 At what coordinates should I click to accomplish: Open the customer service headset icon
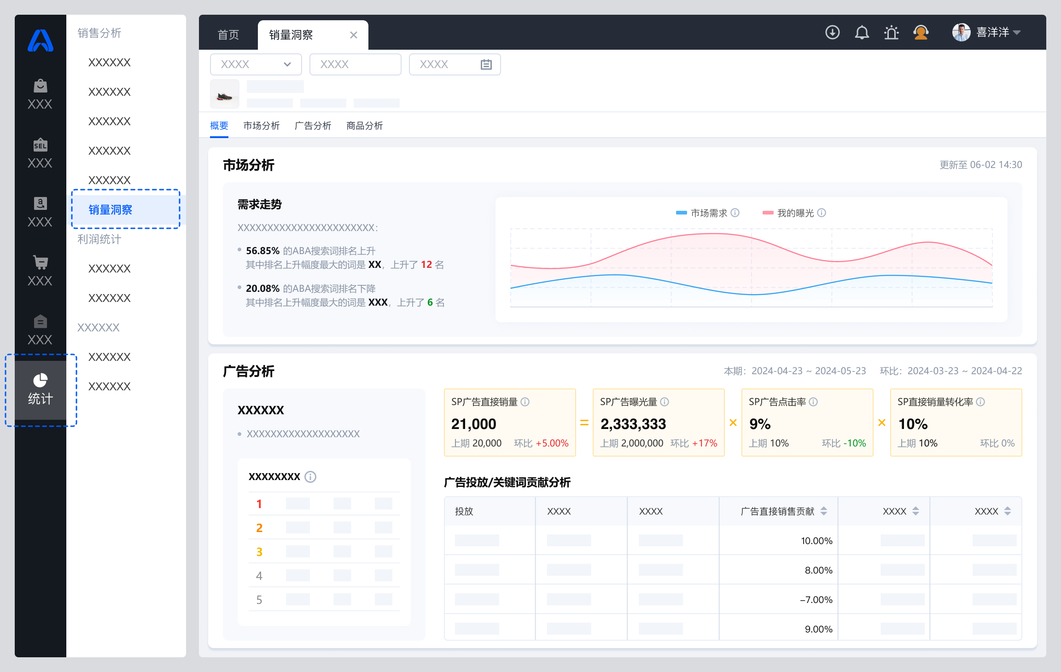tap(921, 32)
